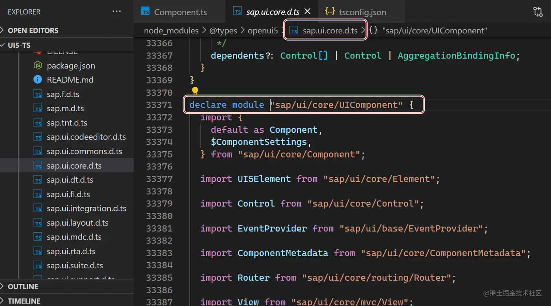Image resolution: width=551 pixels, height=306 pixels.
Task: Click the UI5Element identifier on line 33377
Action: (x=264, y=179)
